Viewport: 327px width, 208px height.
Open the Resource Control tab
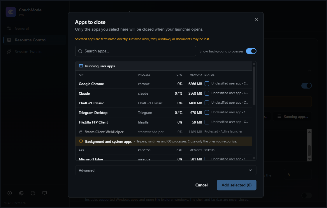point(35,40)
